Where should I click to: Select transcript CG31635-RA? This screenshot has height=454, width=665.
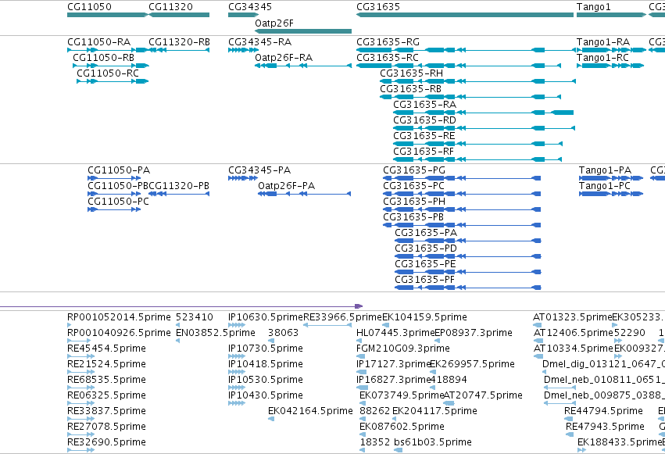pyautogui.click(x=484, y=113)
